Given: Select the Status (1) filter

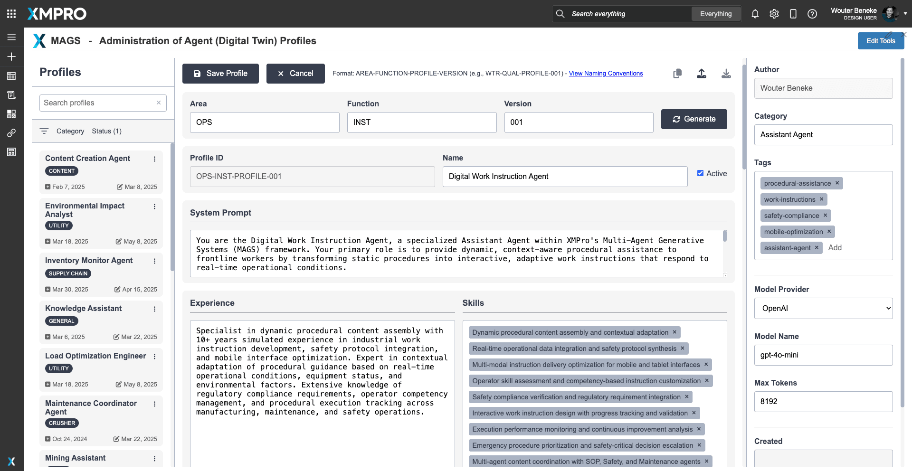Looking at the screenshot, I should click(106, 131).
